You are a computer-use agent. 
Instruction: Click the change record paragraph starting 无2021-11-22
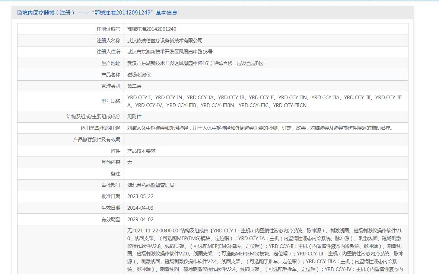265,250
